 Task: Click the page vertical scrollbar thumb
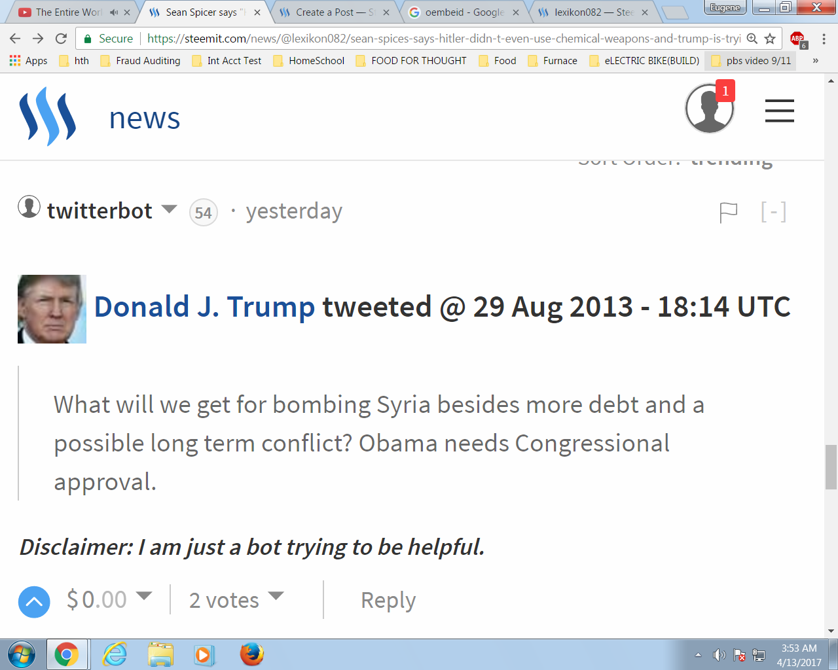click(831, 467)
